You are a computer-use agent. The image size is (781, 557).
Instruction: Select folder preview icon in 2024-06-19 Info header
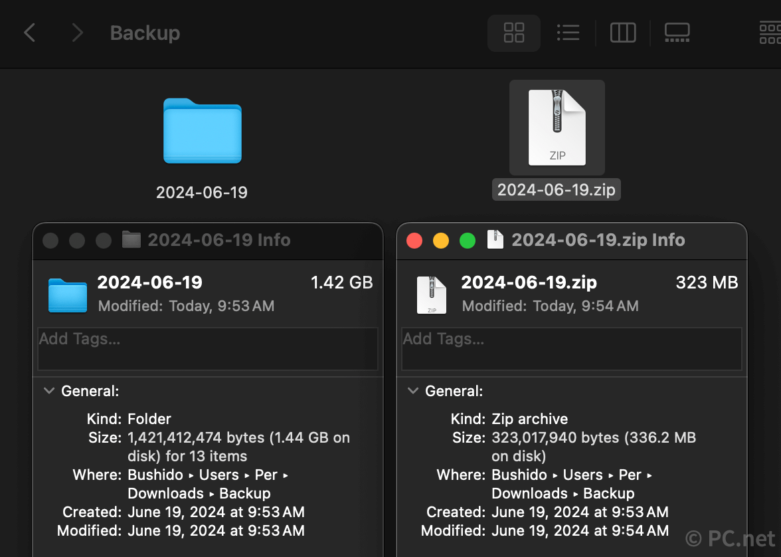[68, 295]
